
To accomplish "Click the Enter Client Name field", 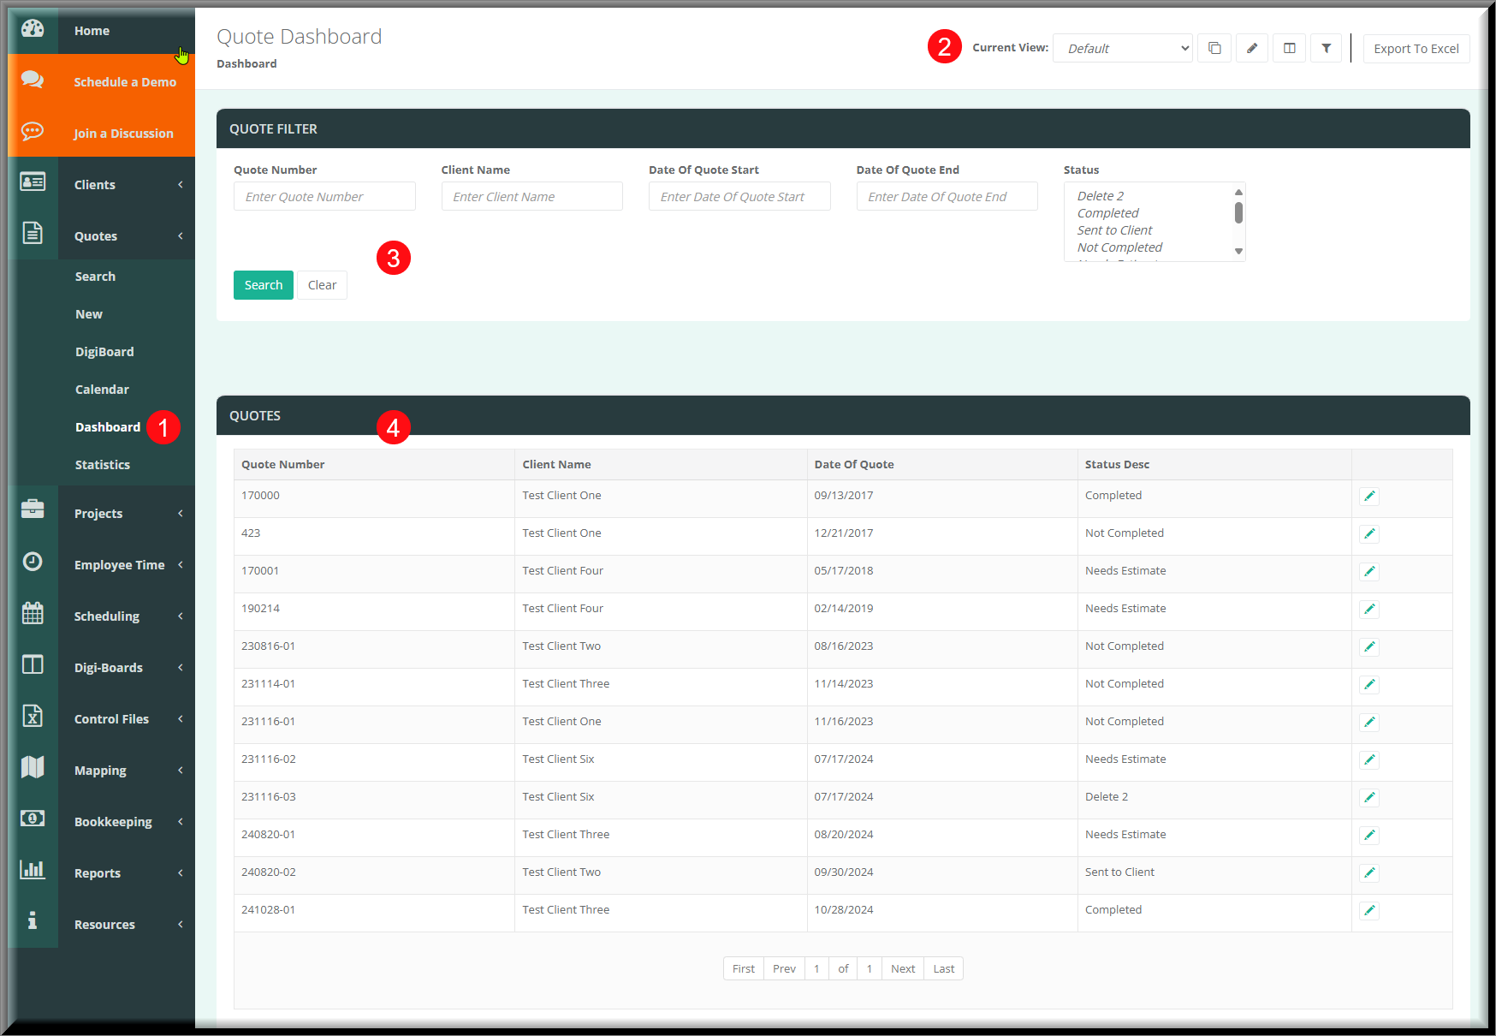I will click(531, 197).
